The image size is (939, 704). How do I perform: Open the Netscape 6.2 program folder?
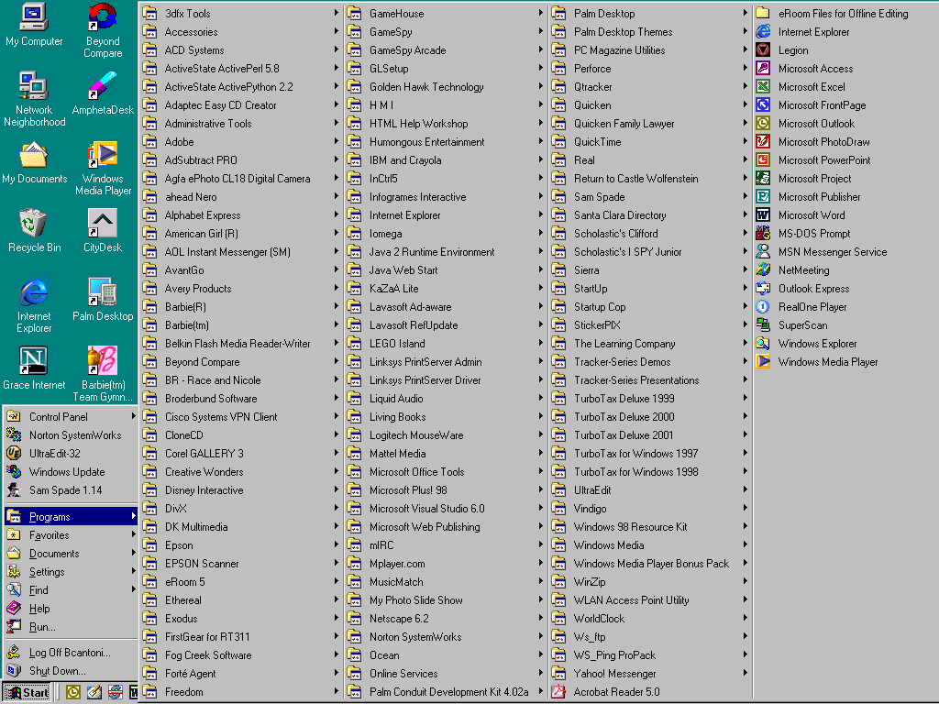click(446, 619)
